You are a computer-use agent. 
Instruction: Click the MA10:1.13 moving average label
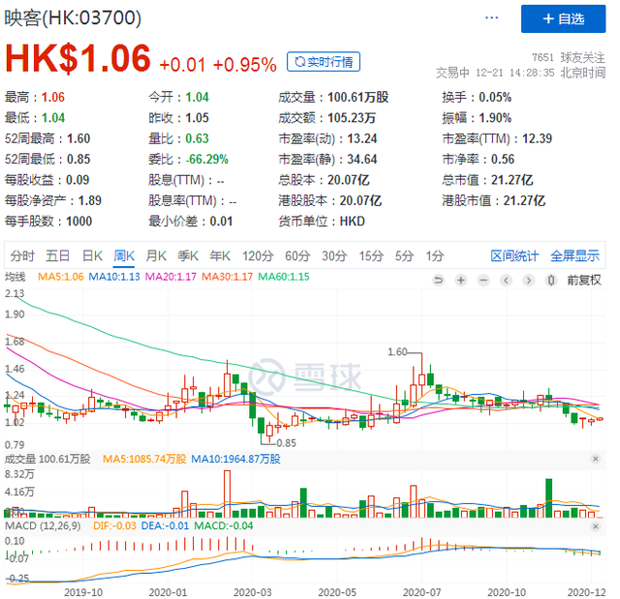[x=114, y=277]
